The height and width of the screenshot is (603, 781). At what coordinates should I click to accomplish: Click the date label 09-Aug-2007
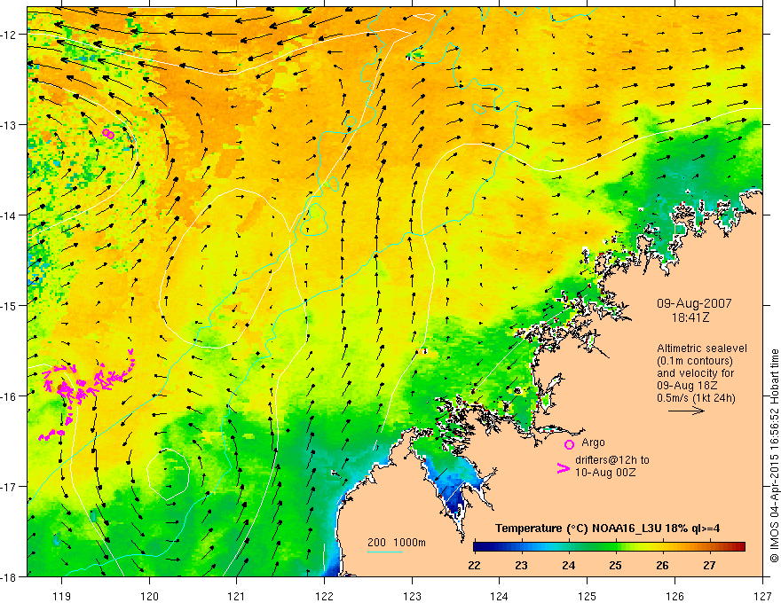694,303
